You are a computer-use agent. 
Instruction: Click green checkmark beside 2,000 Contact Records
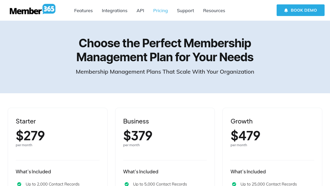(x=19, y=184)
